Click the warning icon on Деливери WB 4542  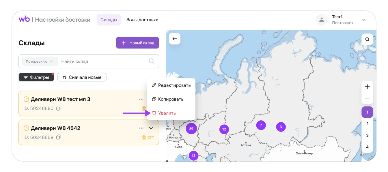[26, 128]
